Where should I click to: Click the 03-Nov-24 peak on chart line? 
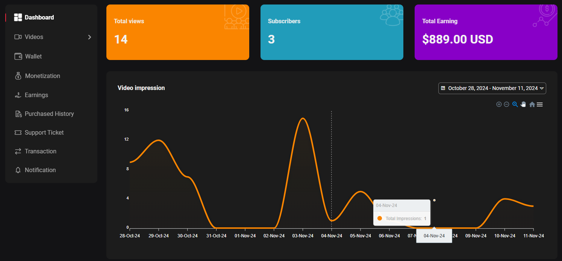click(303, 118)
